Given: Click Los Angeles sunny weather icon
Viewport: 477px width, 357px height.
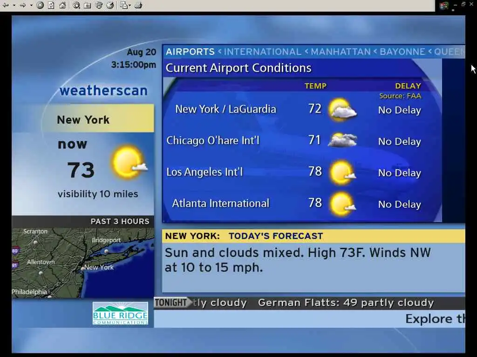Looking at the screenshot, I should 342,172.
